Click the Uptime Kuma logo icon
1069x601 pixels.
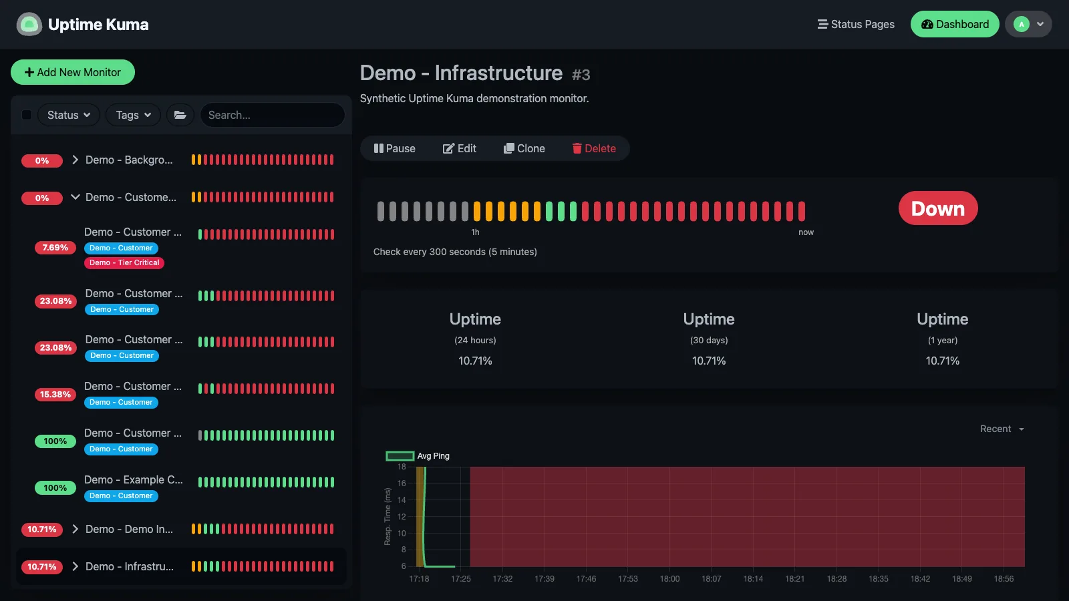(x=29, y=25)
